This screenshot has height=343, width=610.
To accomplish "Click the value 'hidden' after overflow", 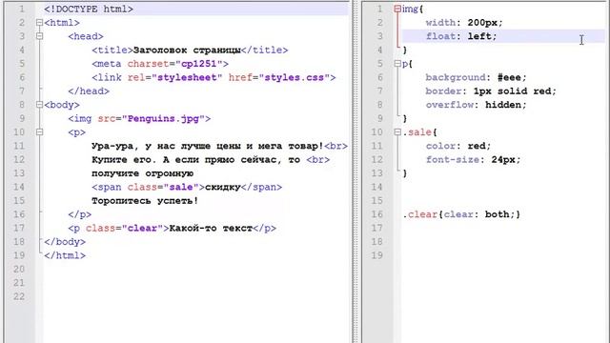I will coord(503,105).
